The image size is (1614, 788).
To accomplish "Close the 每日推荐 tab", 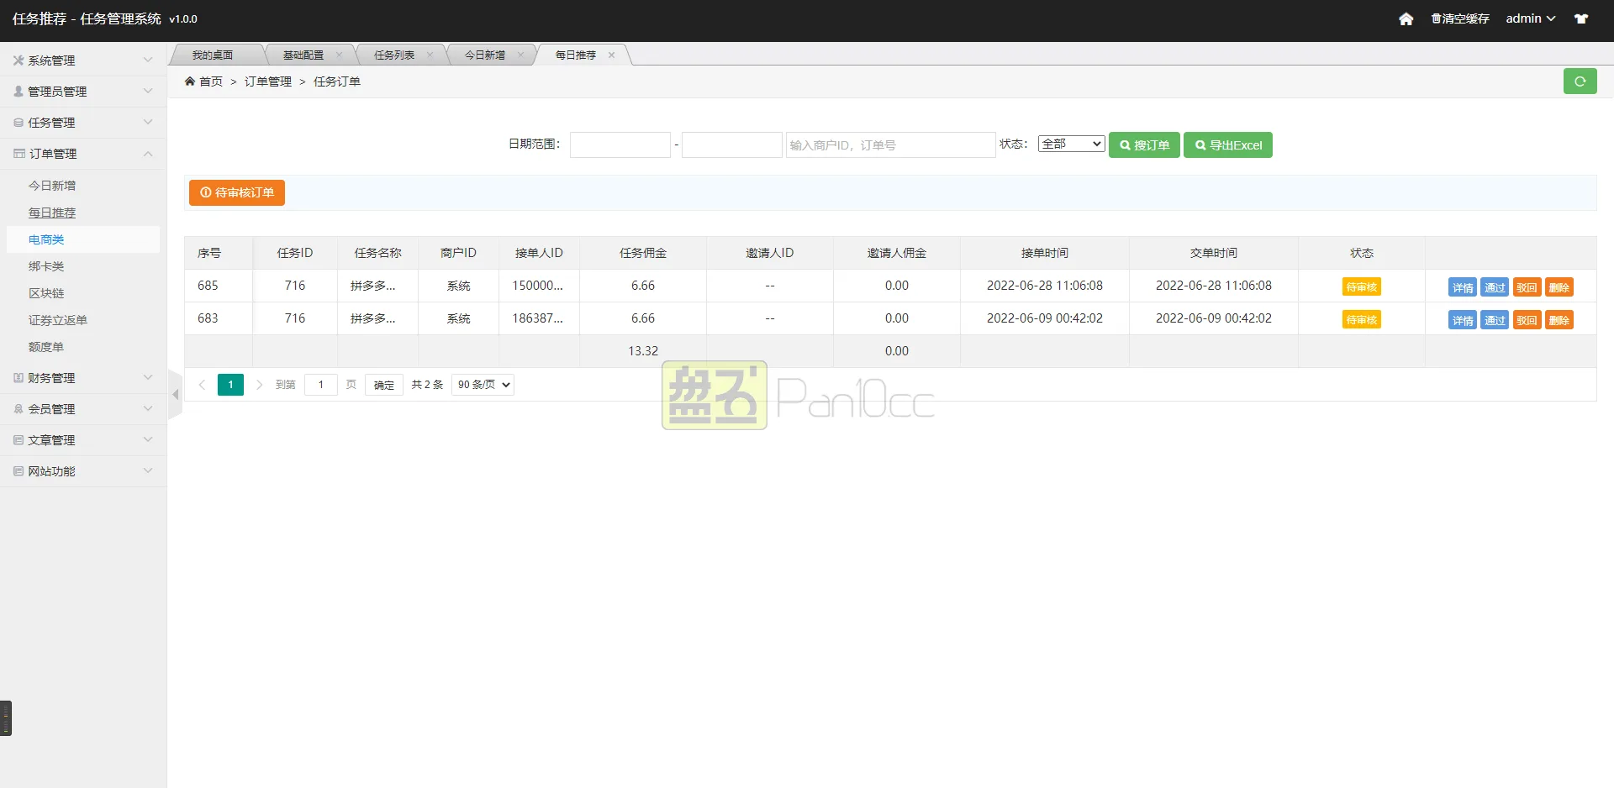I will pos(612,55).
